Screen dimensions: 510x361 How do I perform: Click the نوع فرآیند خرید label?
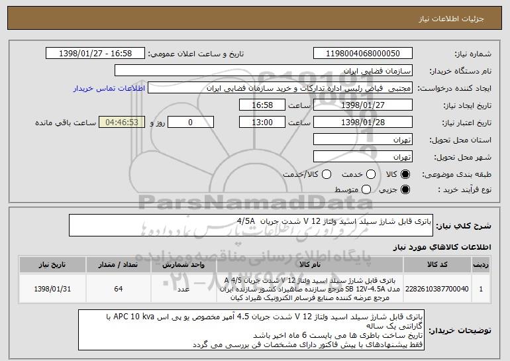[464, 189]
